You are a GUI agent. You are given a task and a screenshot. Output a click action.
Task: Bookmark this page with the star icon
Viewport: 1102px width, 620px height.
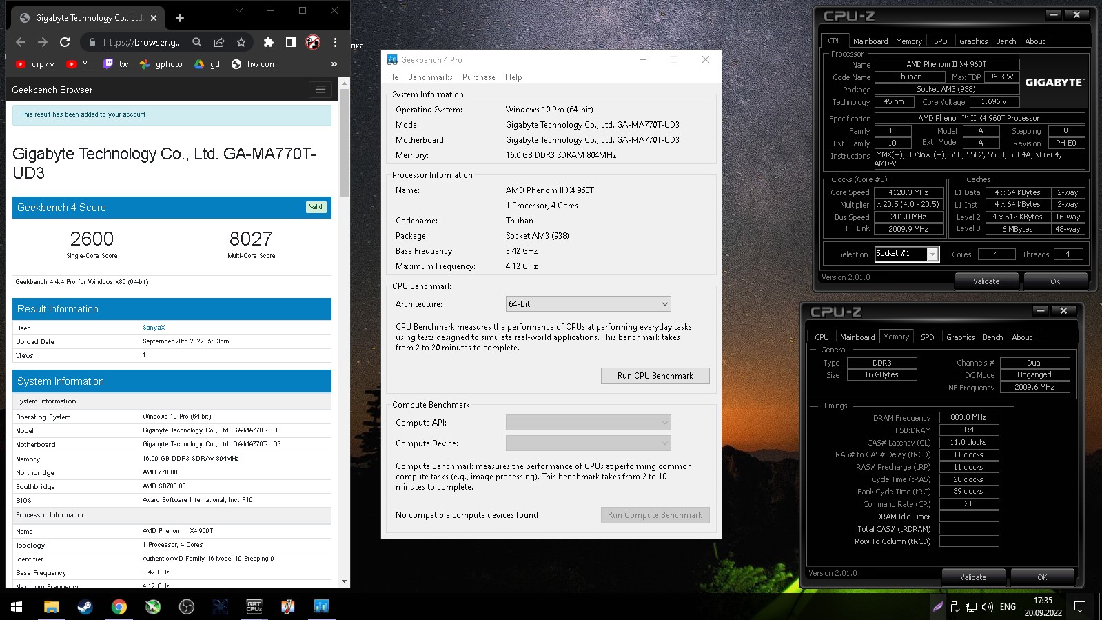[x=241, y=42]
